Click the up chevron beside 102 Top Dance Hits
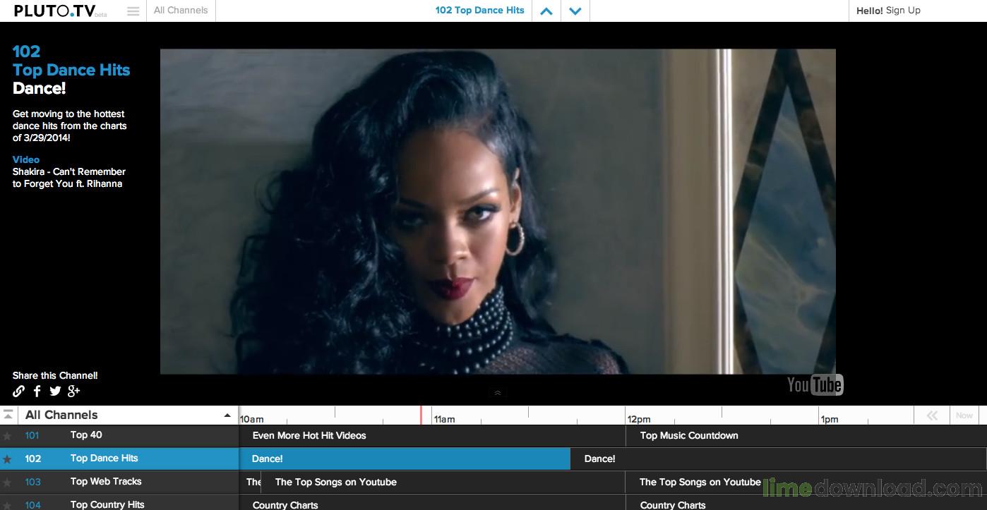987x510 pixels. coord(546,11)
